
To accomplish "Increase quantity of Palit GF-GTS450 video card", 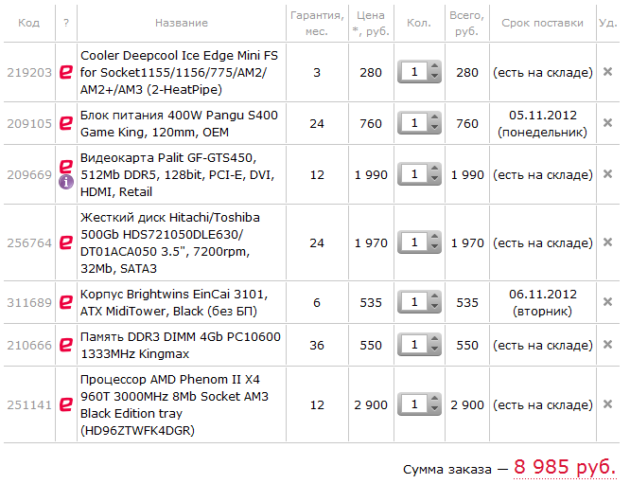I will click(x=435, y=170).
